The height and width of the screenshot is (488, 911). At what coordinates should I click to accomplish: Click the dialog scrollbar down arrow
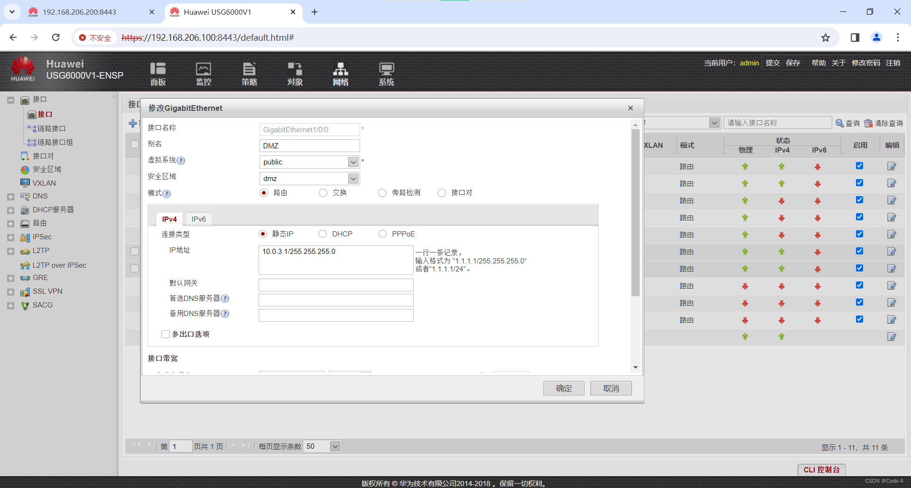click(x=635, y=368)
